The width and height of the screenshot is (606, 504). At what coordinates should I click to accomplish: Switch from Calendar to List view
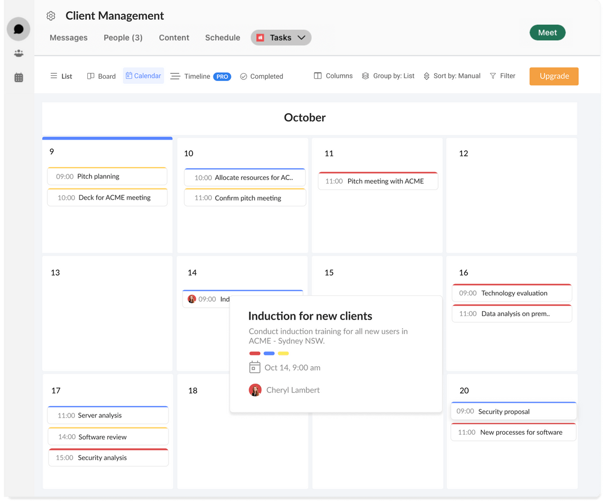coord(61,75)
